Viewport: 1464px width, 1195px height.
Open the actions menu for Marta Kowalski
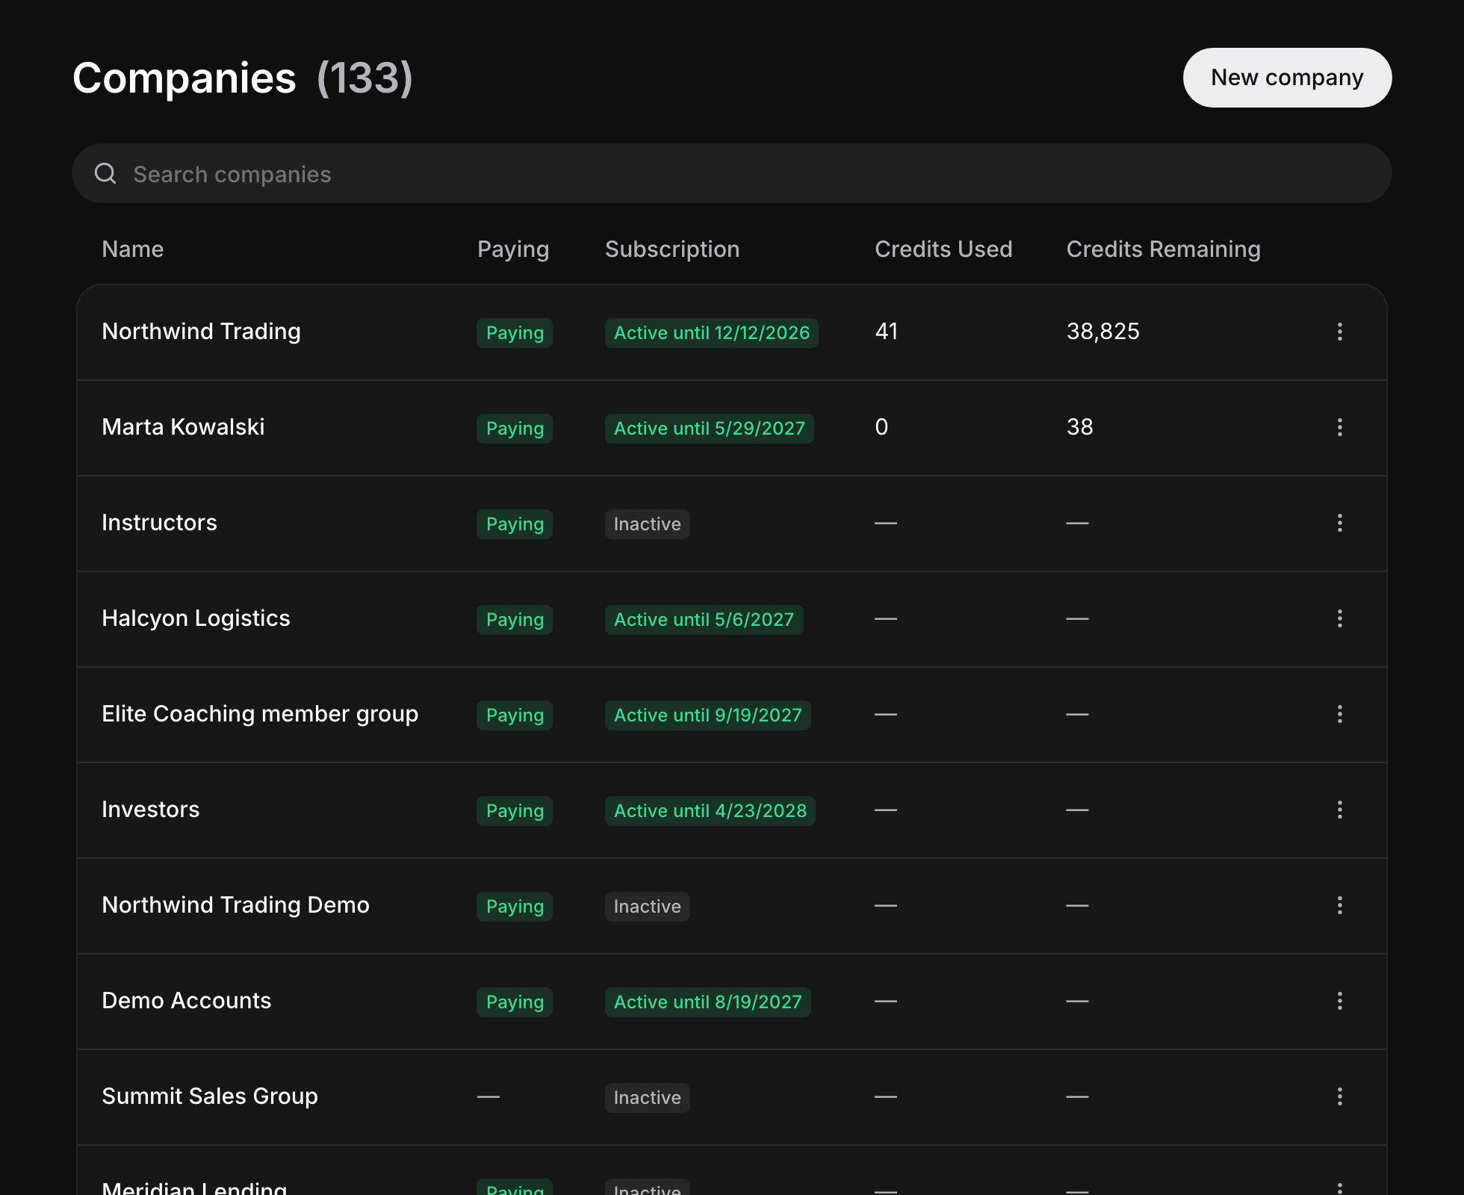pyautogui.click(x=1339, y=427)
